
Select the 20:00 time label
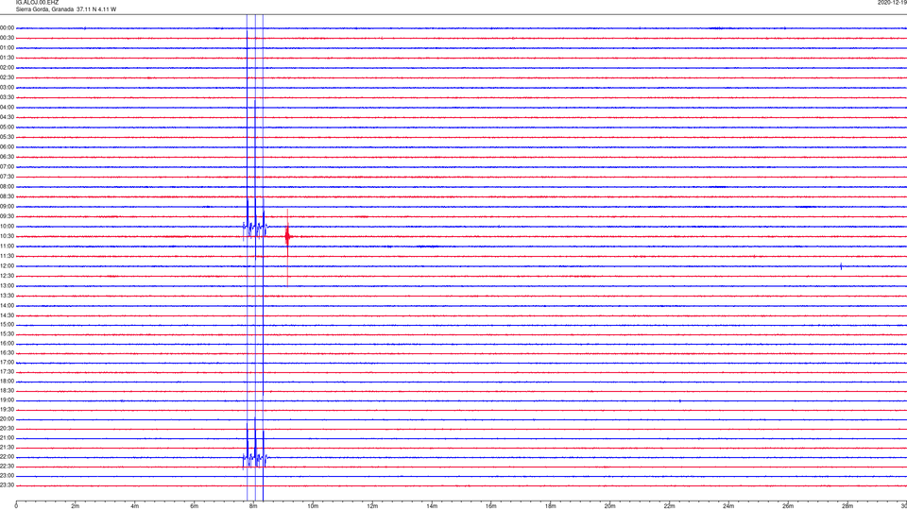point(7,419)
